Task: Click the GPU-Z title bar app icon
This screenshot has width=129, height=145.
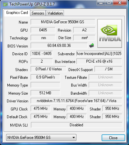Action: tap(5, 4)
